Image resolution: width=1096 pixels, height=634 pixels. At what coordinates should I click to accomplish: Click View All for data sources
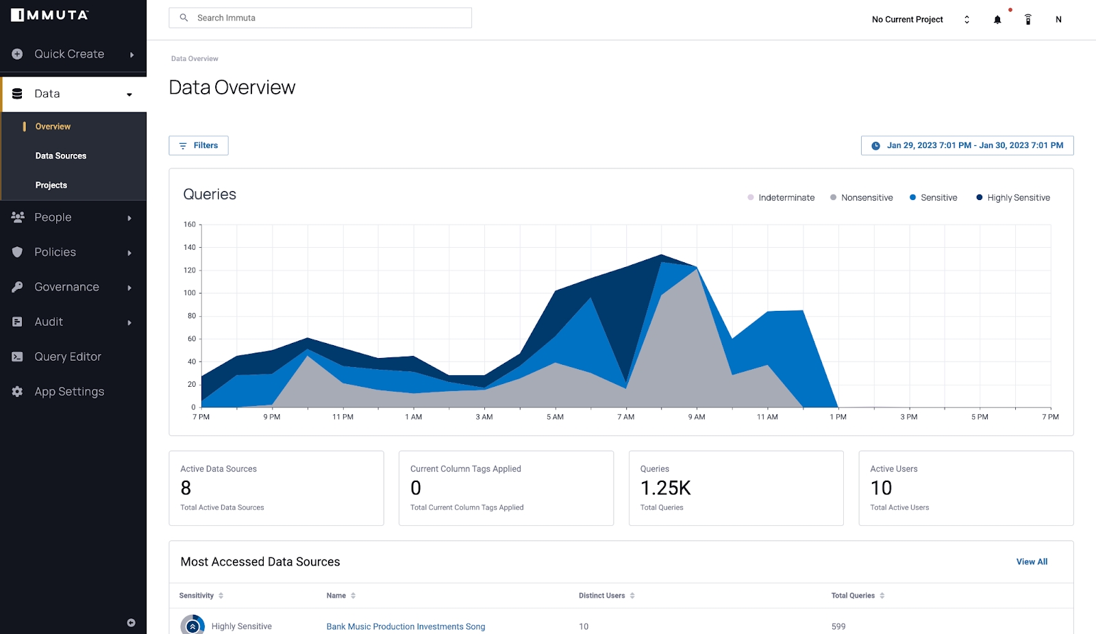pyautogui.click(x=1032, y=562)
